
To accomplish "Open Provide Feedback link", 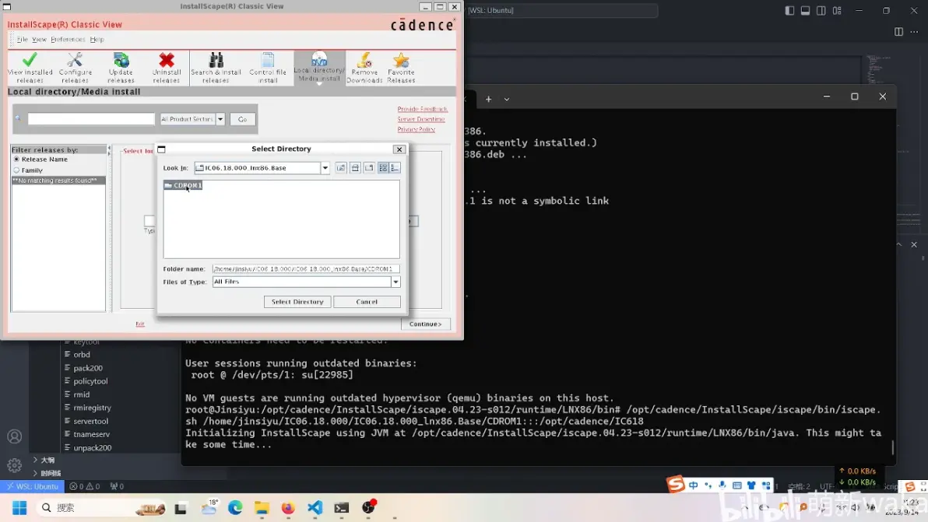I will pos(423,110).
